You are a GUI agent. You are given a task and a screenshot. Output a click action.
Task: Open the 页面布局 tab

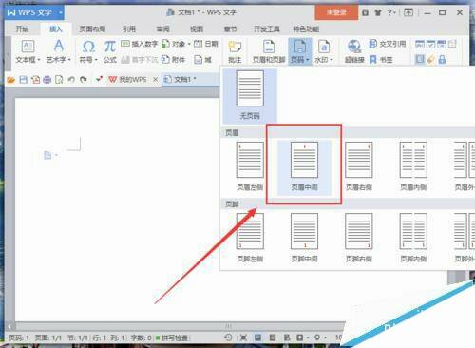92,29
